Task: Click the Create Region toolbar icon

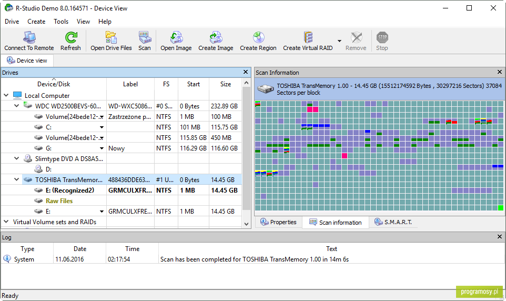Action: (x=258, y=37)
